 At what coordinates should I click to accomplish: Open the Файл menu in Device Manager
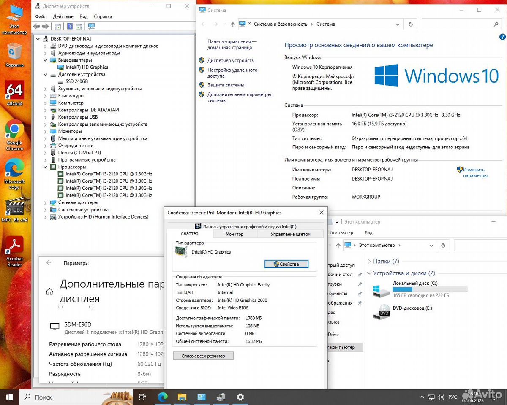tap(41, 16)
